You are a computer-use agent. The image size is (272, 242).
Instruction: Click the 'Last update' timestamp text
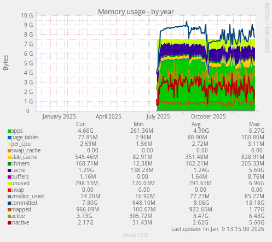[x=218, y=229]
